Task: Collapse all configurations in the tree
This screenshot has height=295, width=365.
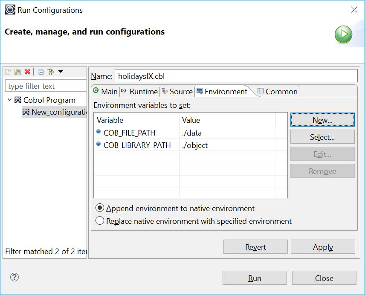Action: [x=41, y=72]
